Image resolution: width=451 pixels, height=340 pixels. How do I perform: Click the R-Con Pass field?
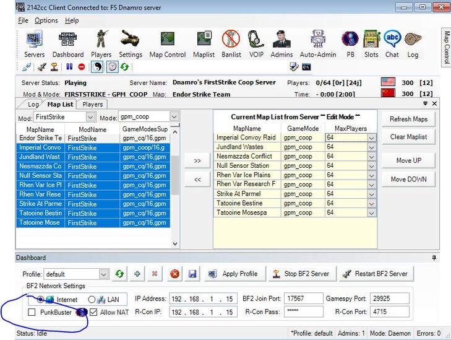[x=303, y=312]
